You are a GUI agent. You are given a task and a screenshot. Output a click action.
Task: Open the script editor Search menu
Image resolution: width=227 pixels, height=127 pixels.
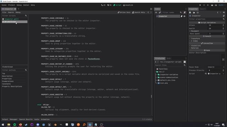coord(11,12)
